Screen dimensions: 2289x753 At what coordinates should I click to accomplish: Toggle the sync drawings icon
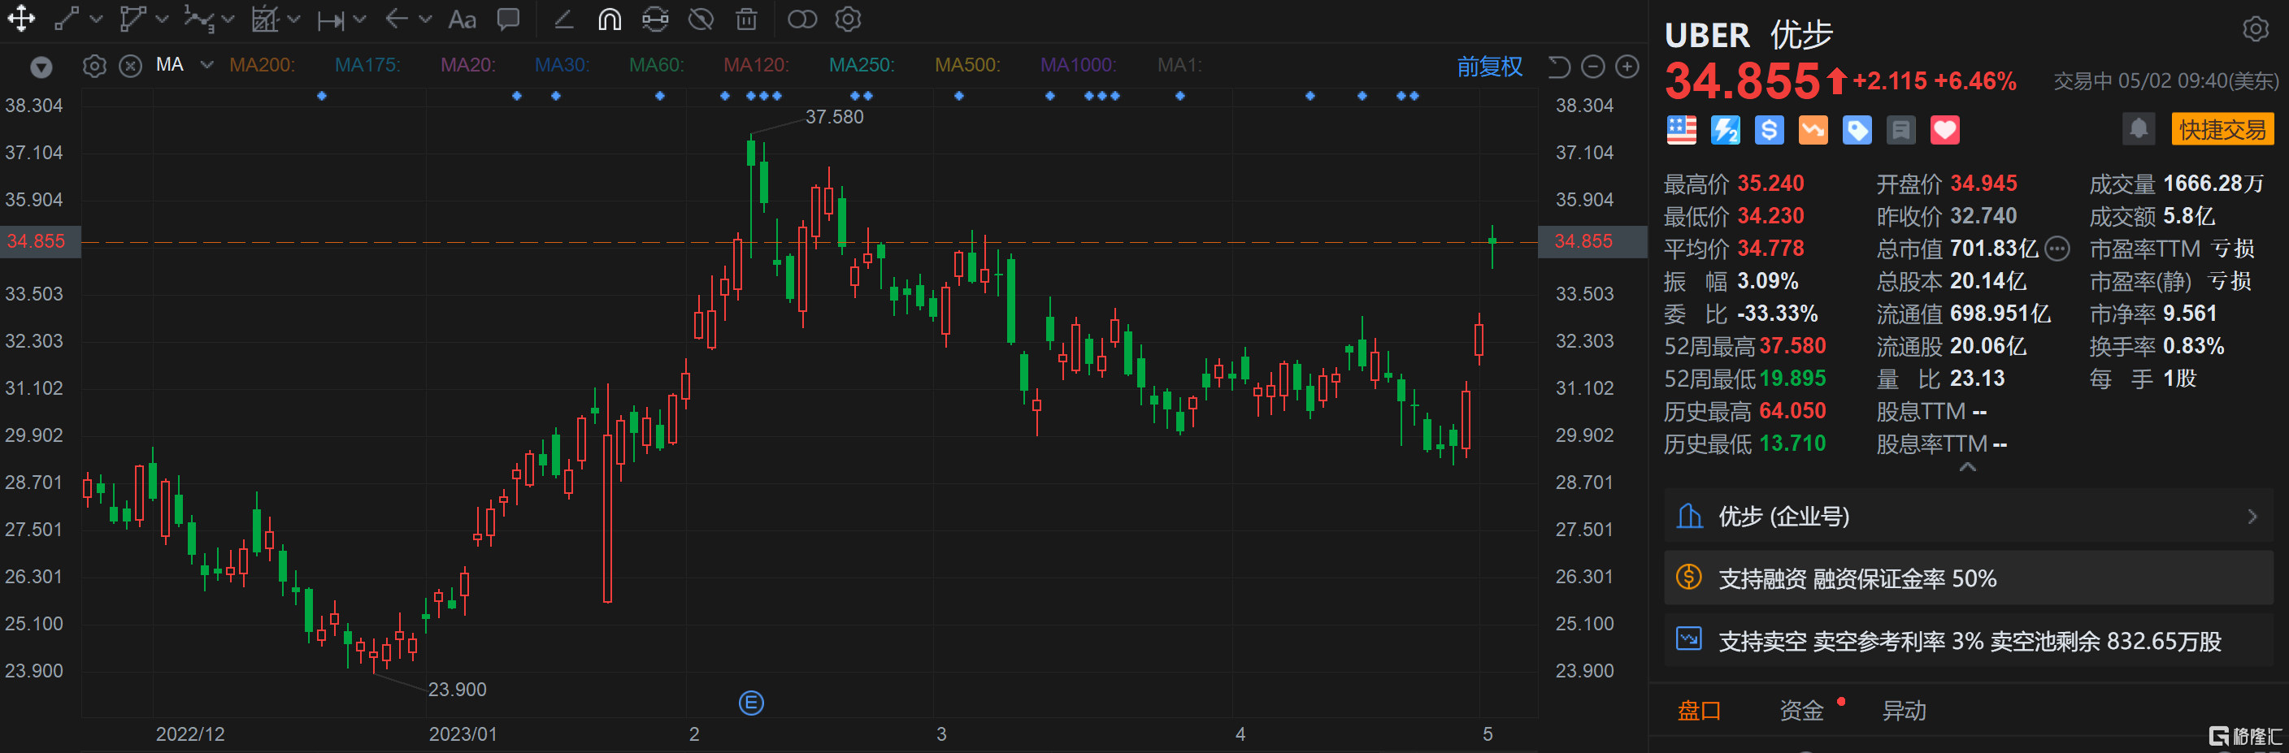point(656,19)
